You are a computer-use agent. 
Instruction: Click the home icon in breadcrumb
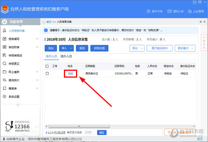click(x=43, y=22)
